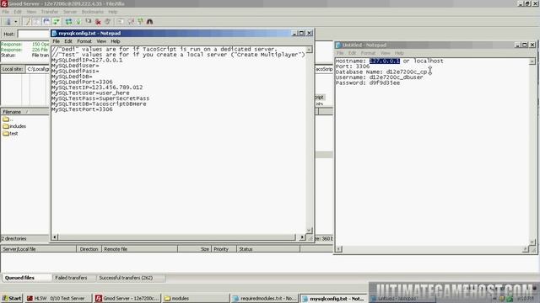The image size is (540, 303).
Task: Open FileZilla Server menu
Action: pos(70,12)
